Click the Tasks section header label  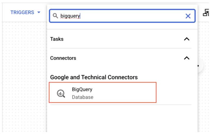(57, 39)
